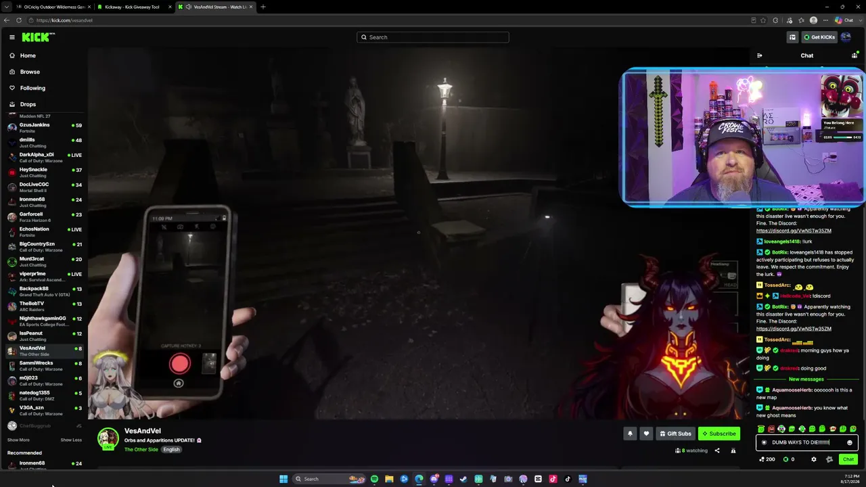Viewport: 866px width, 487px height.
Task: Go back to the previous page
Action: tap(7, 20)
